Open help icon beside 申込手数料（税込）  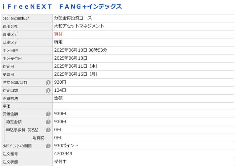pos(48,130)
